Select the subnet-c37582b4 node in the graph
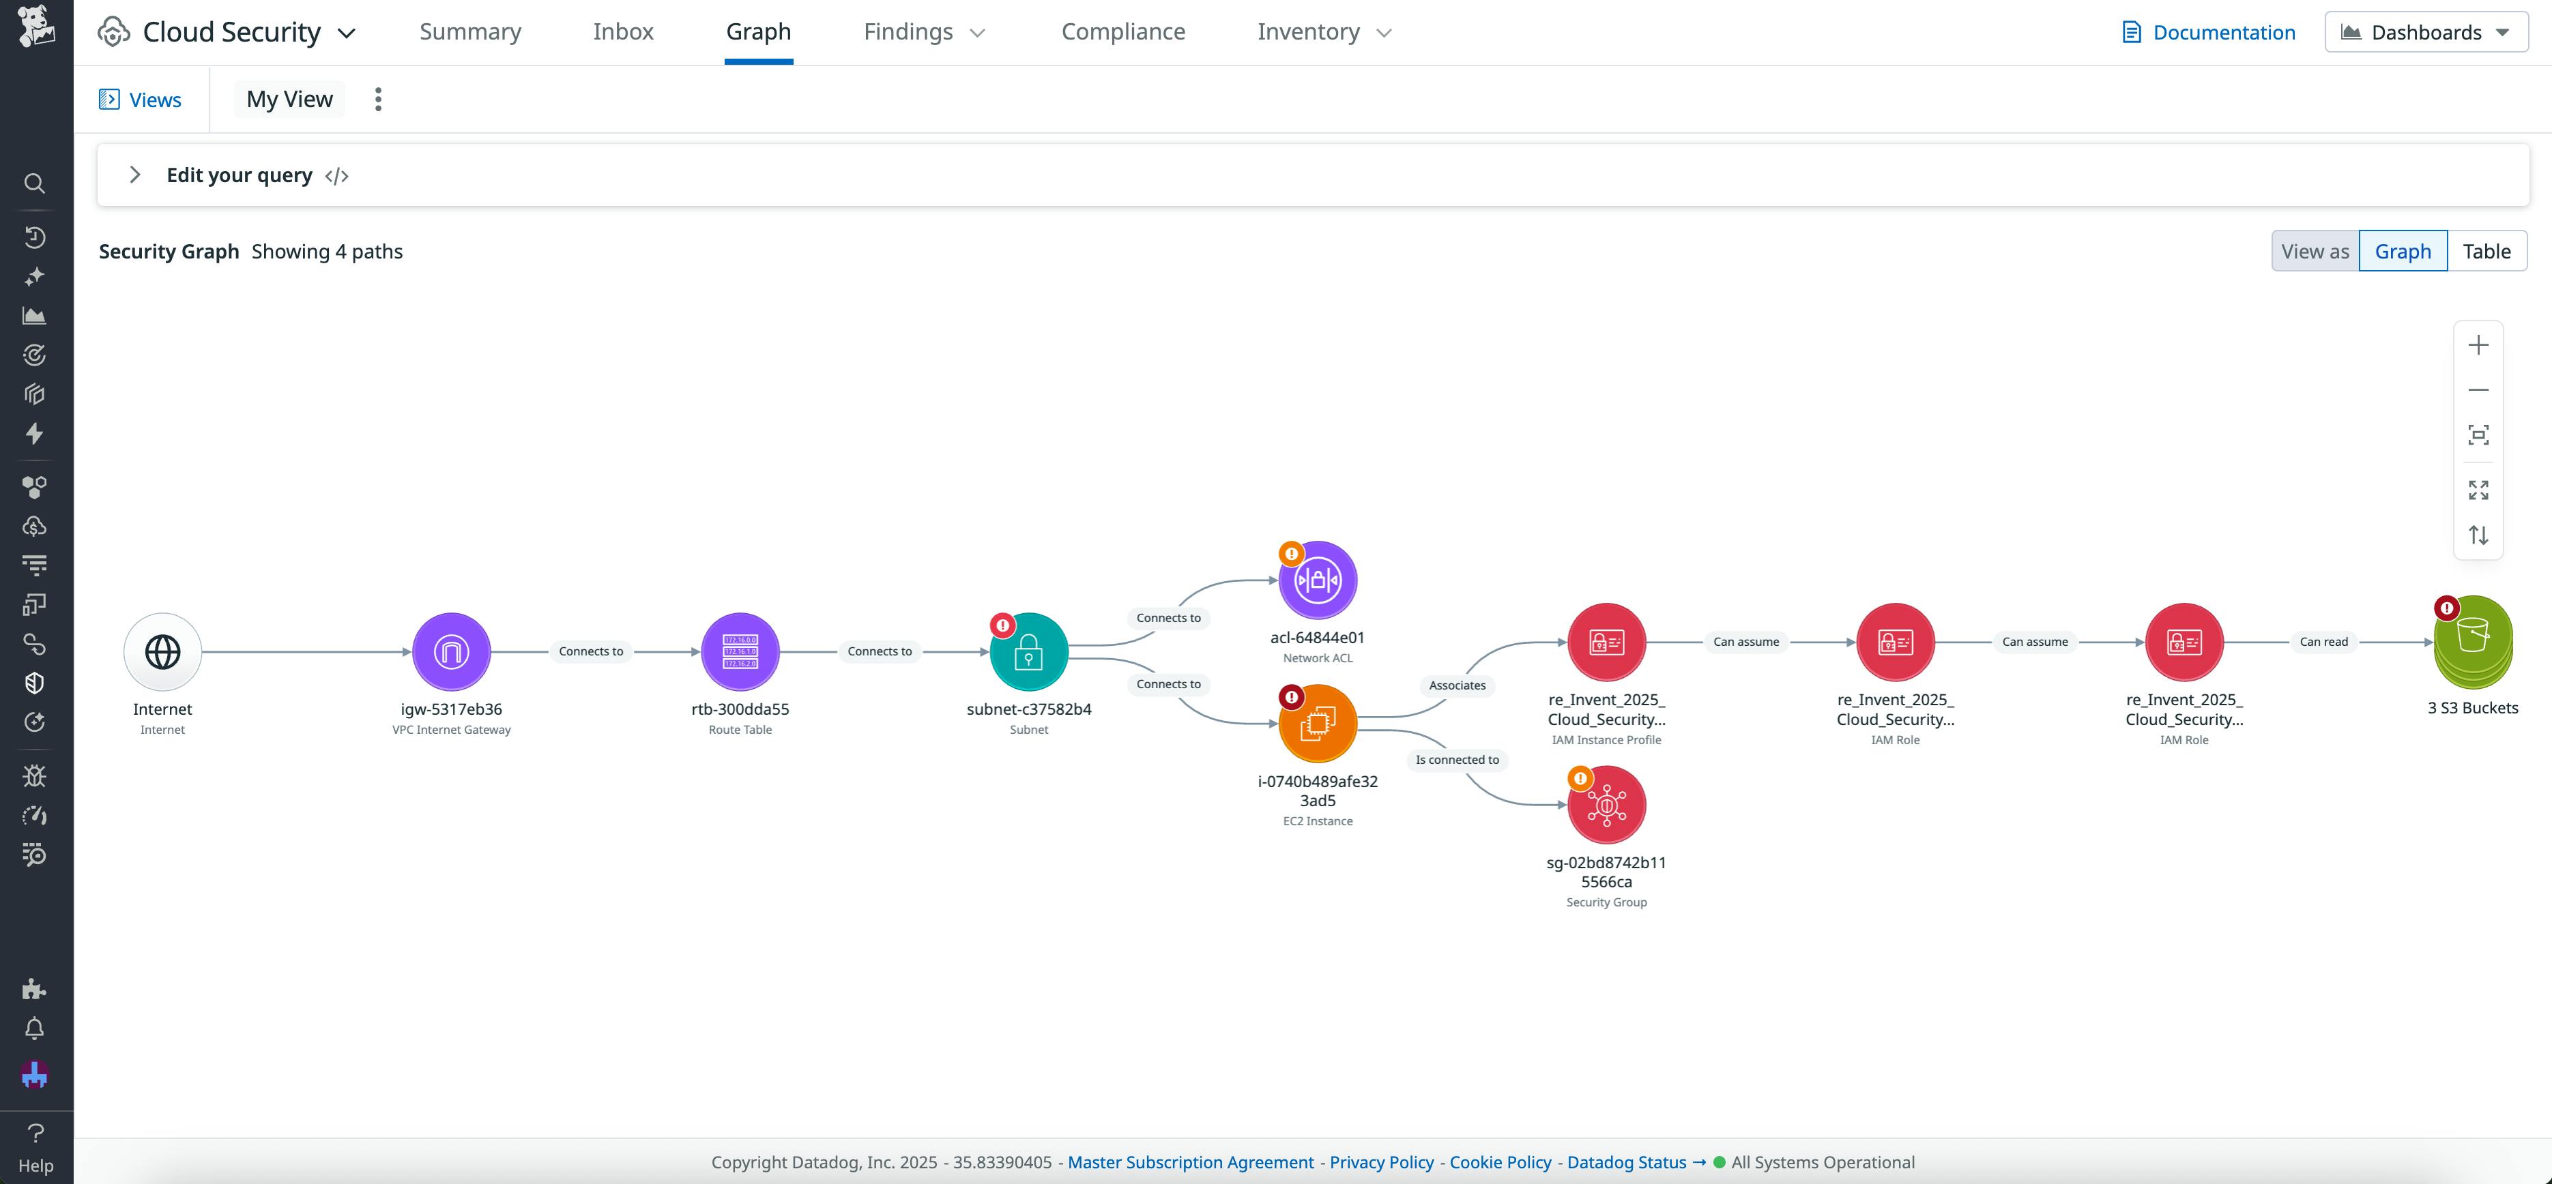Image resolution: width=2552 pixels, height=1184 pixels. click(x=1029, y=651)
